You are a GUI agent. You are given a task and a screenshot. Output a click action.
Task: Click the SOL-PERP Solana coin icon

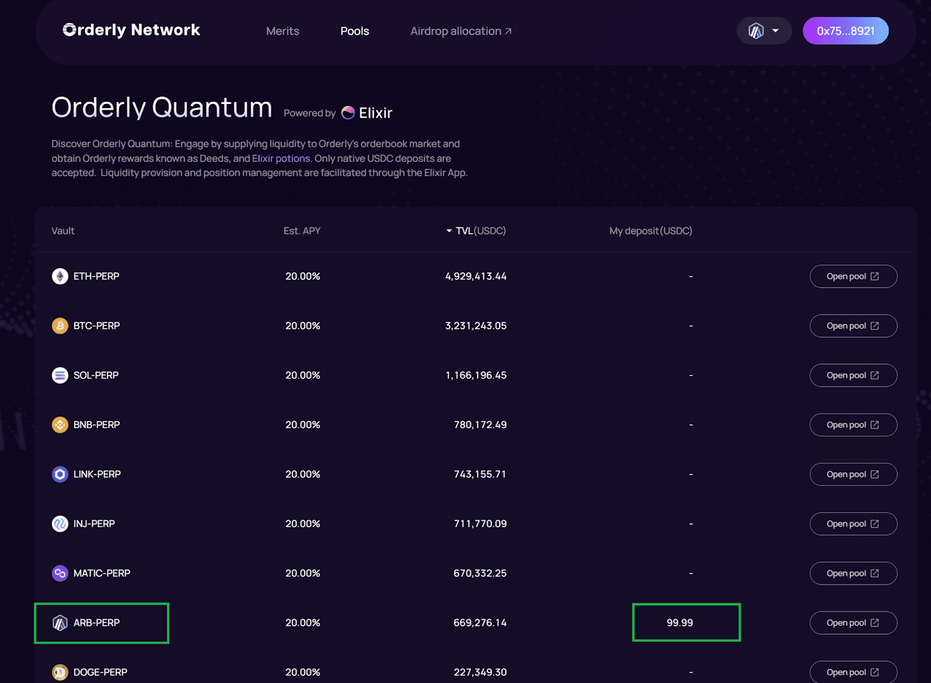[x=60, y=375]
